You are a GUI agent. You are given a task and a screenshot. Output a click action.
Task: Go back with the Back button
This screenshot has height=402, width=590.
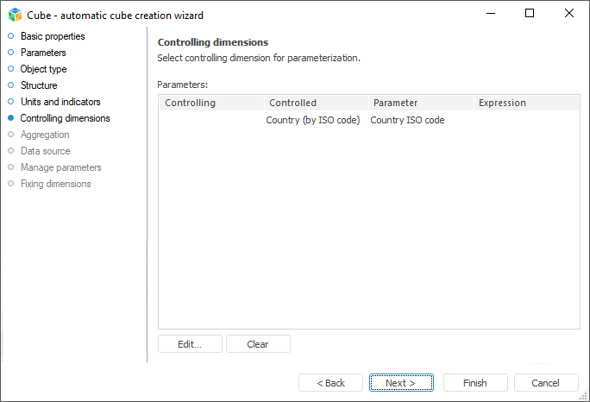click(x=330, y=383)
